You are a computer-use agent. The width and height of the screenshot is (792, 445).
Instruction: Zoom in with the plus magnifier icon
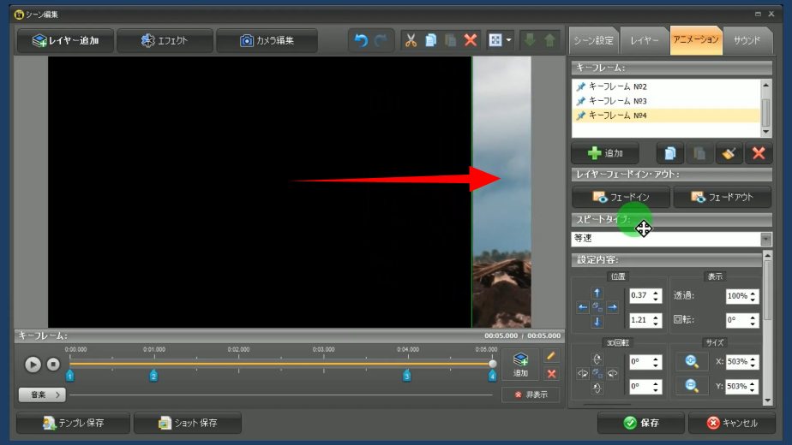tap(692, 361)
